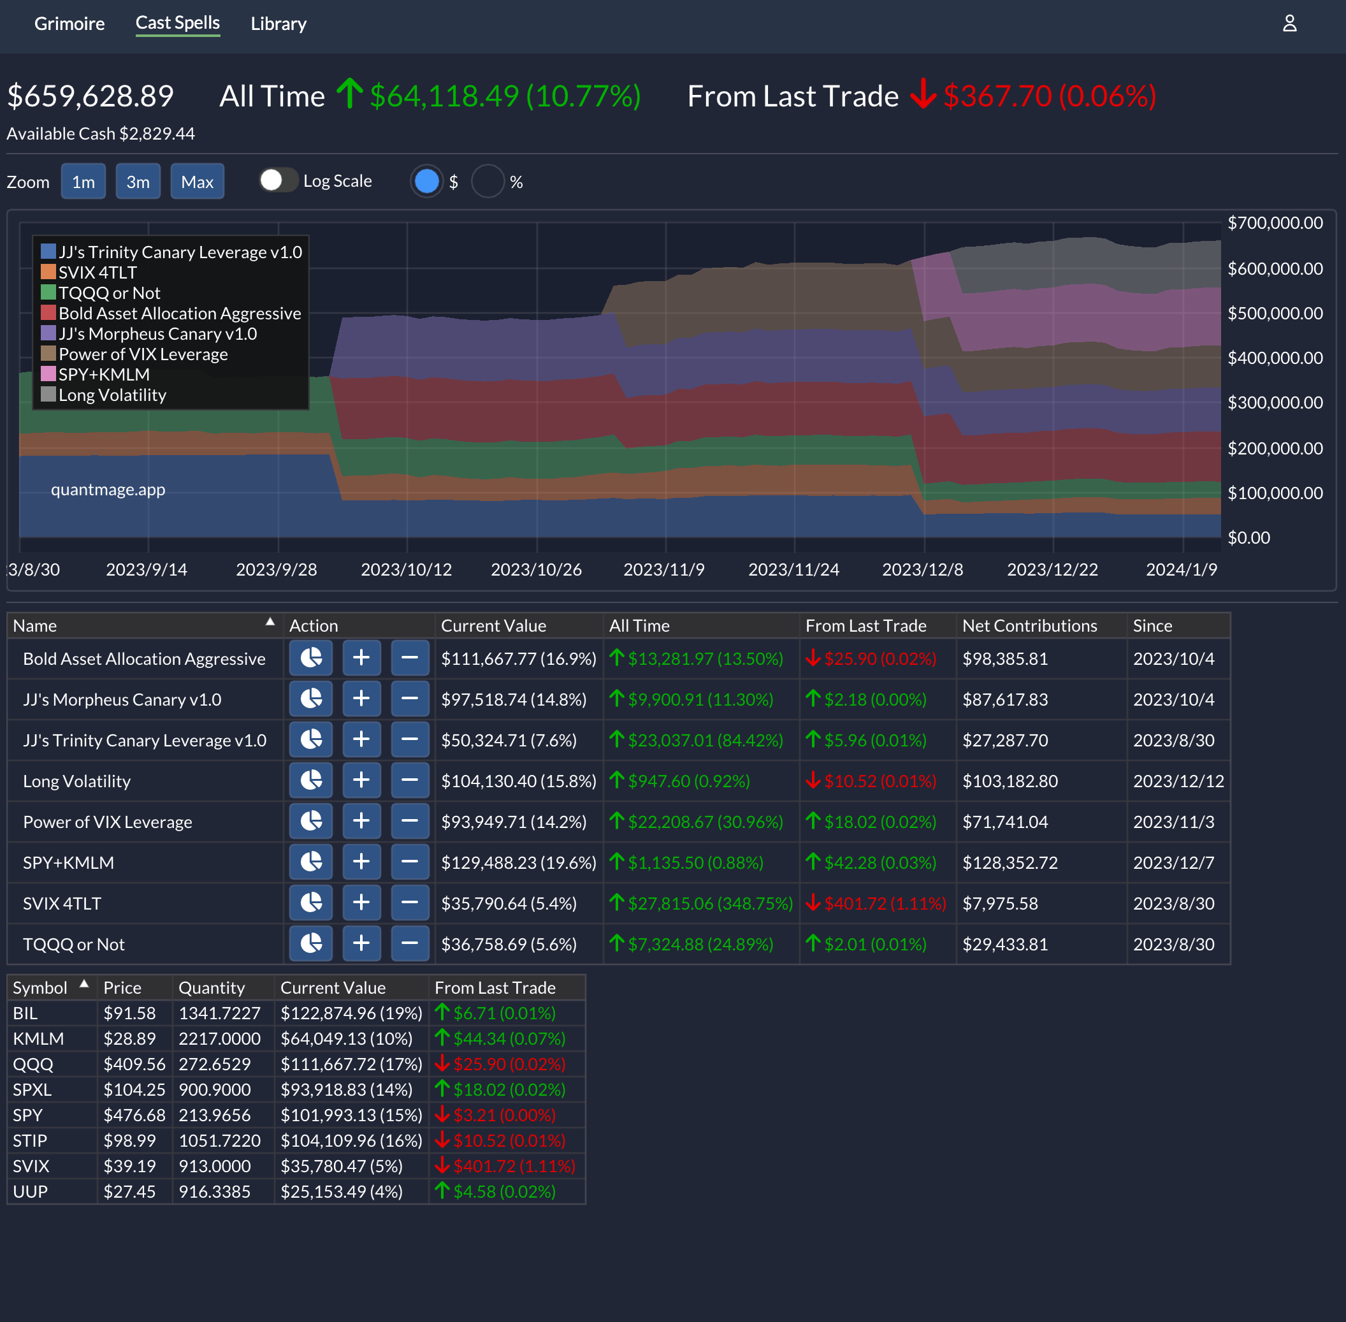1346x1322 pixels.
Task: Switch to the Library tab
Action: (x=279, y=24)
